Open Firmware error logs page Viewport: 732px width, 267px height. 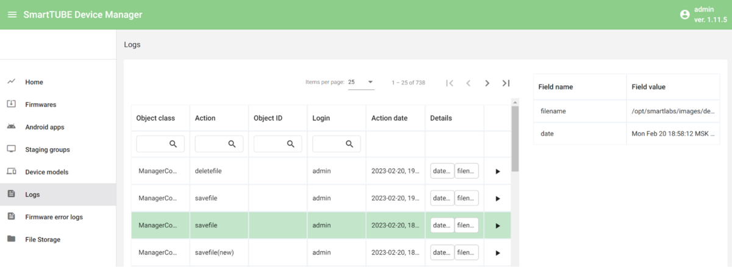(x=58, y=217)
